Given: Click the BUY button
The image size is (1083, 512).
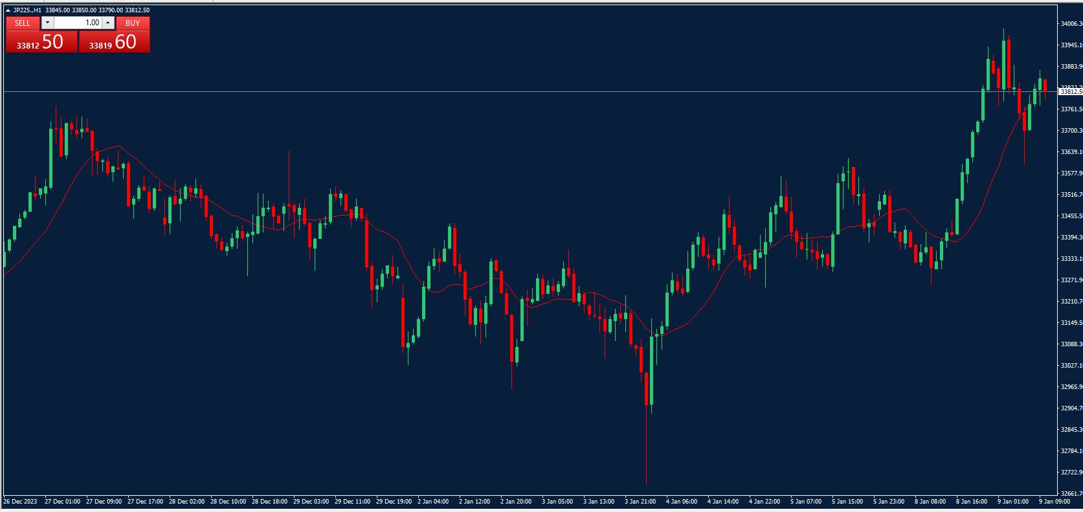Looking at the screenshot, I should tap(133, 23).
